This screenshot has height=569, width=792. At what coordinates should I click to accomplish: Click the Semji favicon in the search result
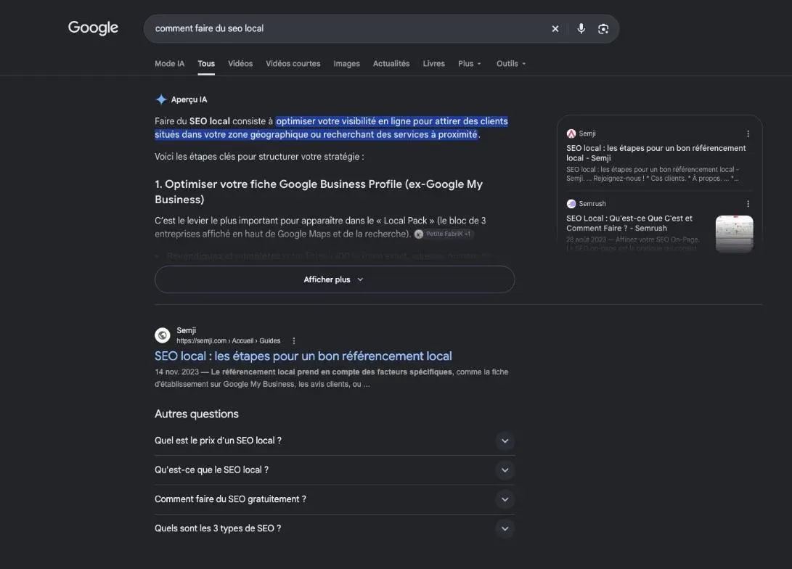coord(162,335)
